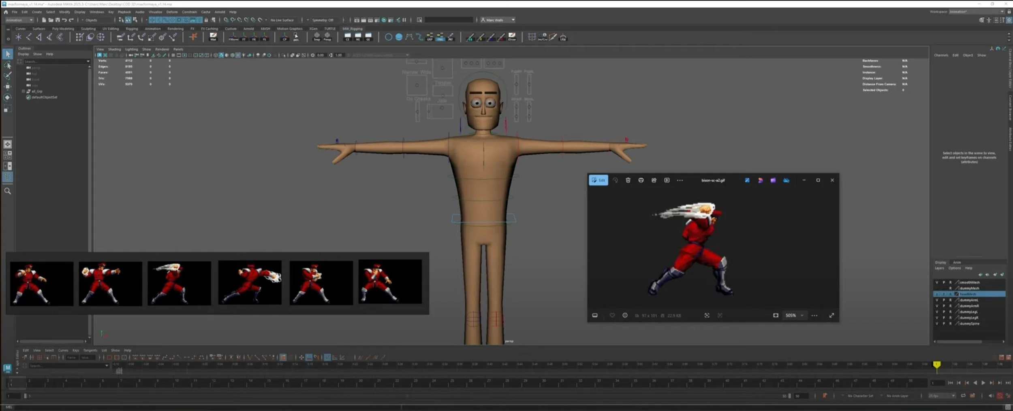Click the third Bison sprite thumbnail

coord(179,283)
